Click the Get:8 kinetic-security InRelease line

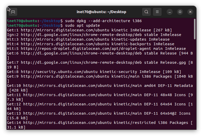94,72
